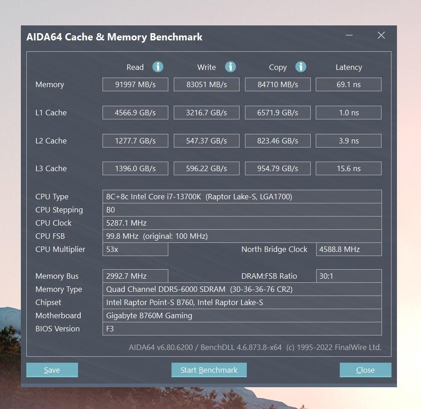Image resolution: width=421 pixels, height=409 pixels.
Task: Click the Copy column header
Action: [278, 68]
